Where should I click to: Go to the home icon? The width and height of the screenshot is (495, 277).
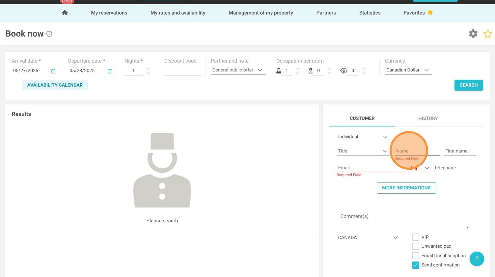[x=65, y=13]
